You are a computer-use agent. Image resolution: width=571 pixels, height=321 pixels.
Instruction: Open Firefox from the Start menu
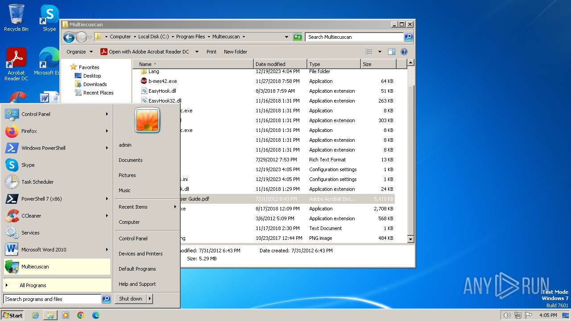57,131
